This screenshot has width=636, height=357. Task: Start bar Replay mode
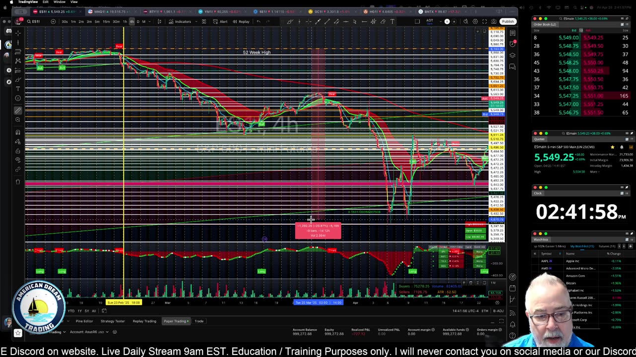(241, 21)
